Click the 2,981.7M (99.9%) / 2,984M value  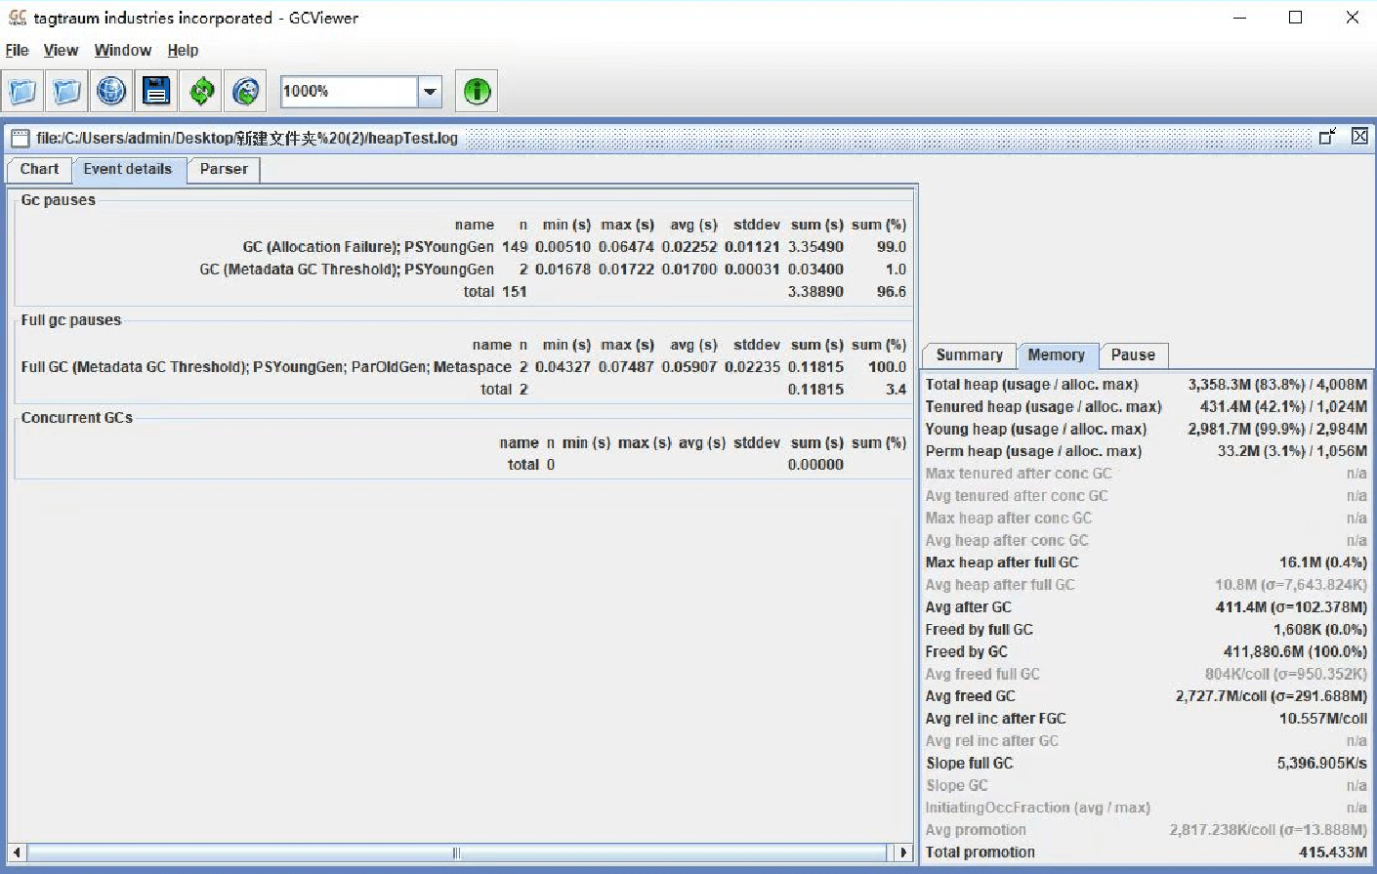click(x=1277, y=430)
